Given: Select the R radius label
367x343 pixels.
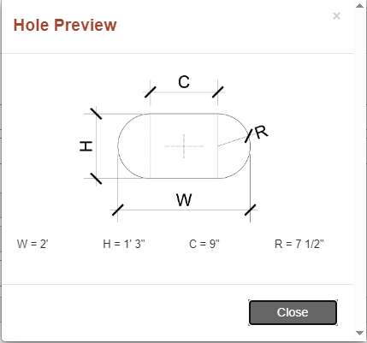Looking at the screenshot, I should tap(261, 133).
